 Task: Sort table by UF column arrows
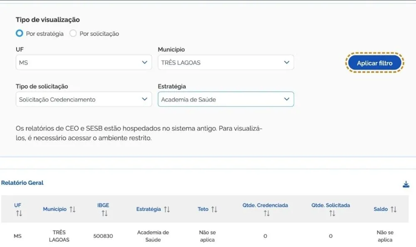19,213
